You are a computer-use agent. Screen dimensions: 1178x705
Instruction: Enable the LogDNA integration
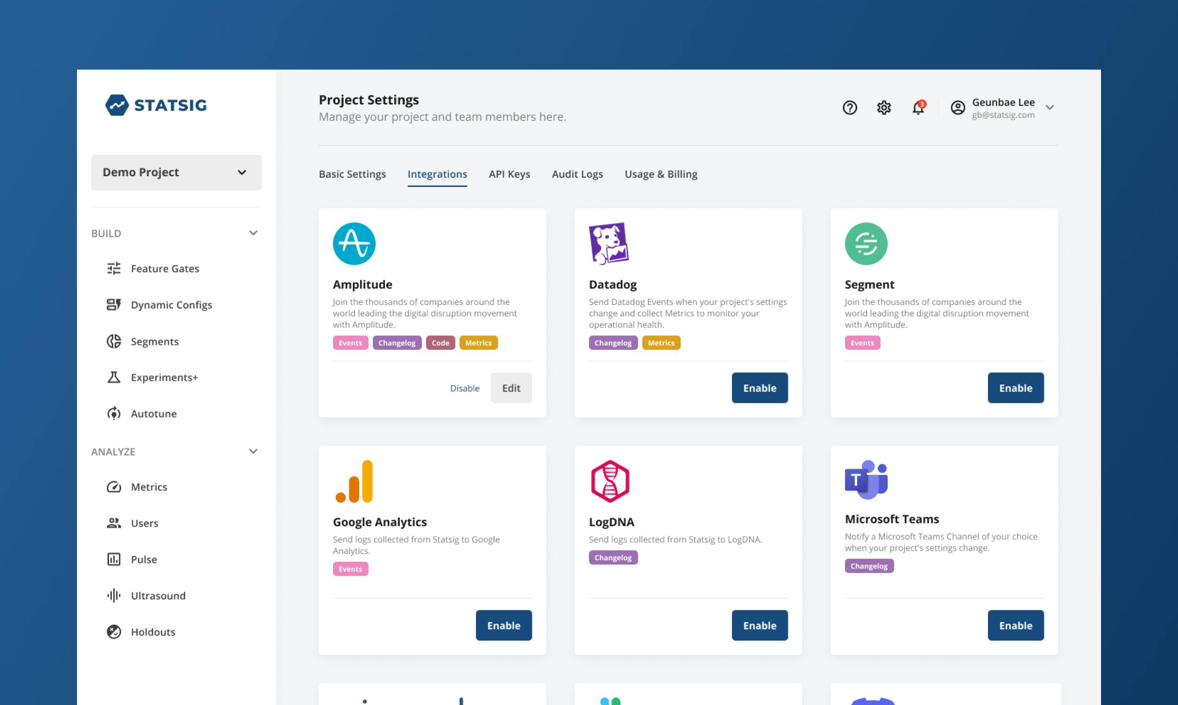point(760,625)
